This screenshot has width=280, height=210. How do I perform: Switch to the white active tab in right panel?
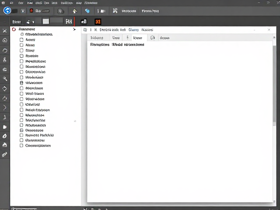pos(139,38)
